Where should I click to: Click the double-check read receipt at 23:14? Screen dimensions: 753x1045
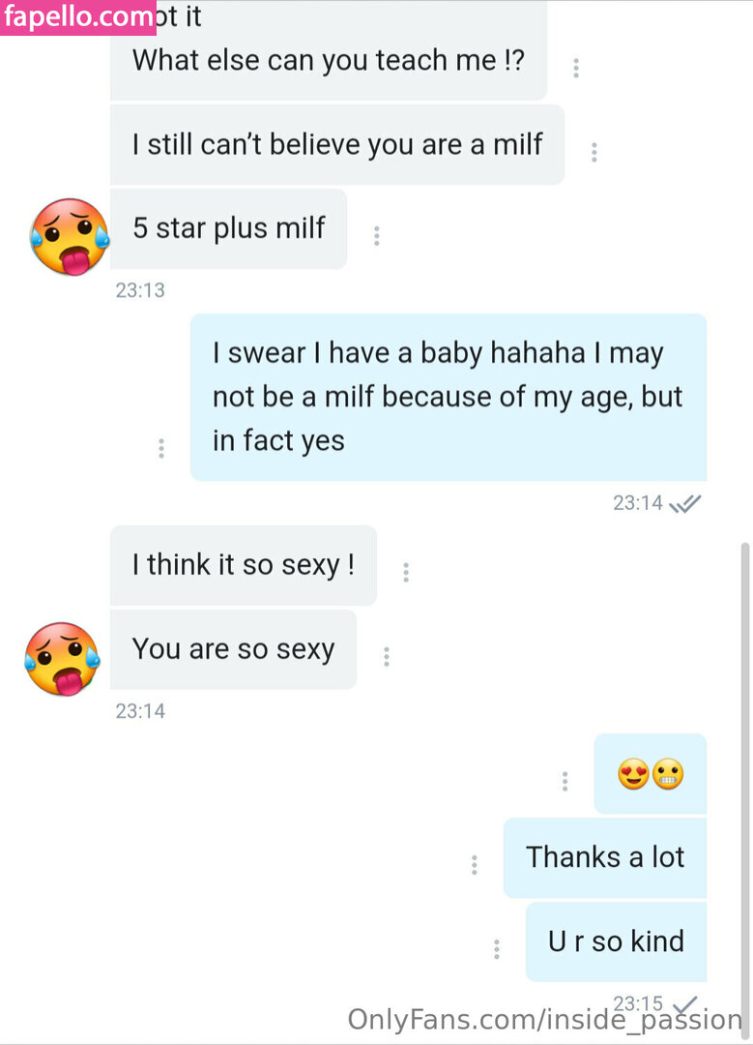[x=685, y=503]
